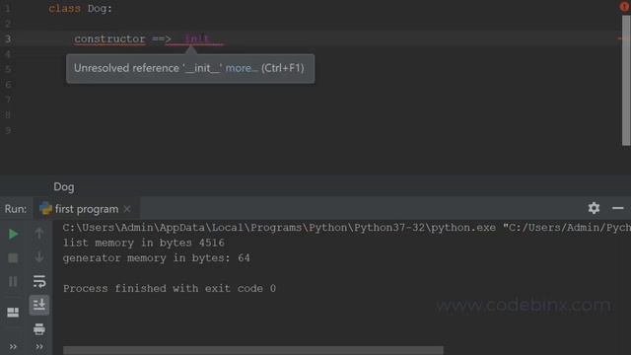Rerun the first program with green play icon
The width and height of the screenshot is (631, 355).
(x=13, y=234)
